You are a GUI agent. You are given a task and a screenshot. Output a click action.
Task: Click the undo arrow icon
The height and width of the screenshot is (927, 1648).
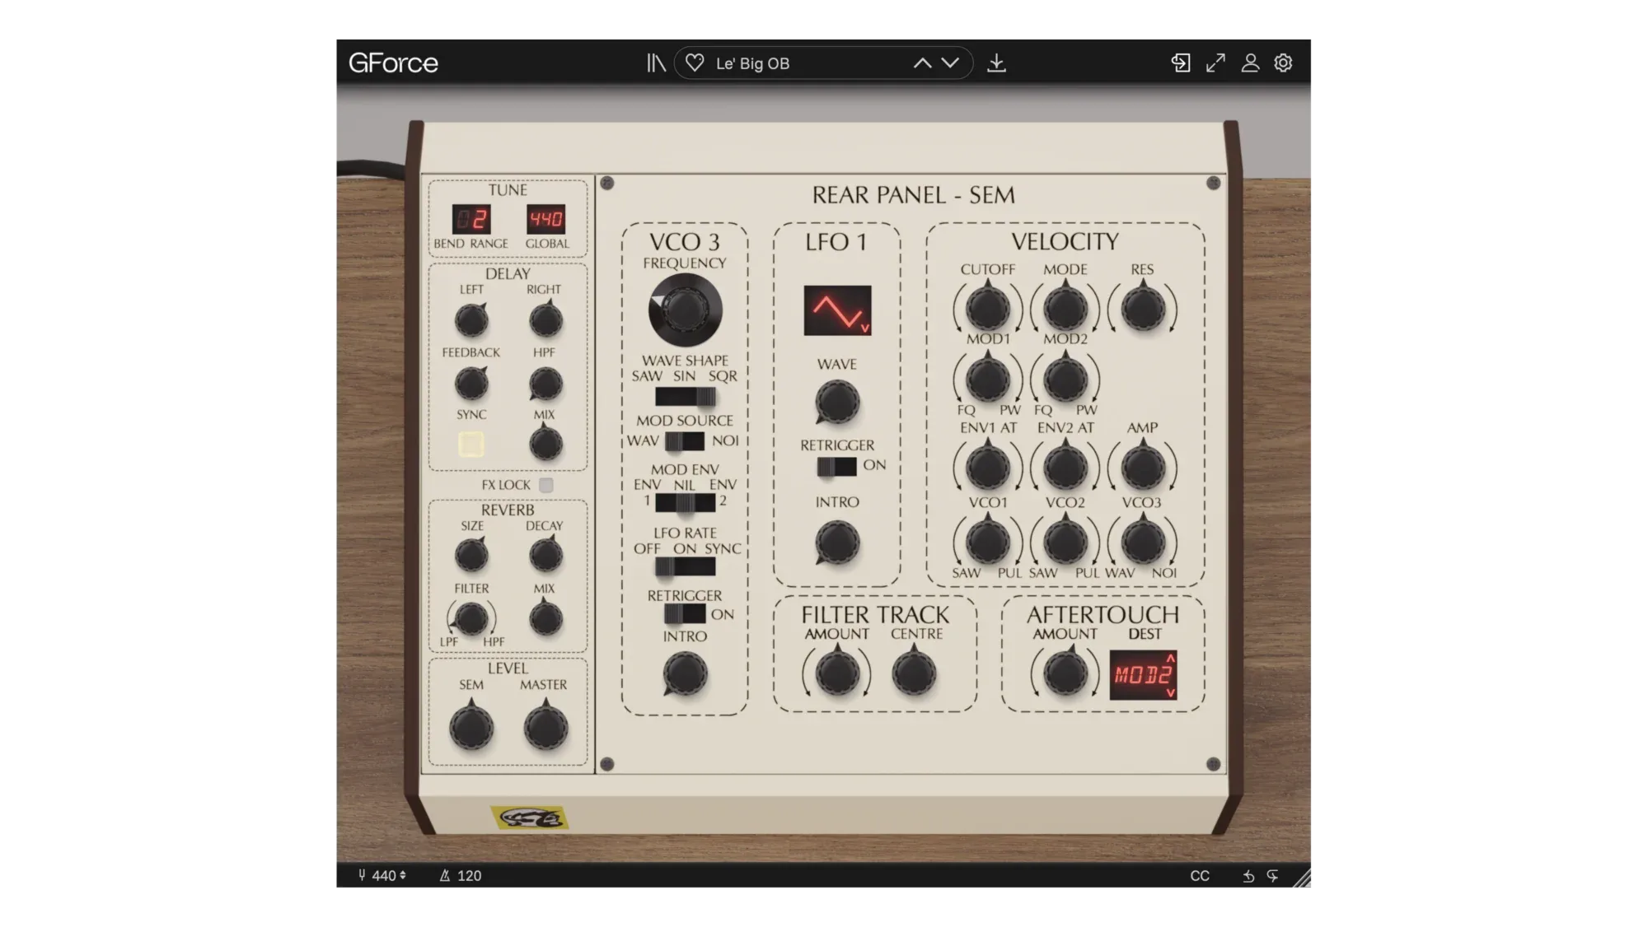pyautogui.click(x=1248, y=876)
